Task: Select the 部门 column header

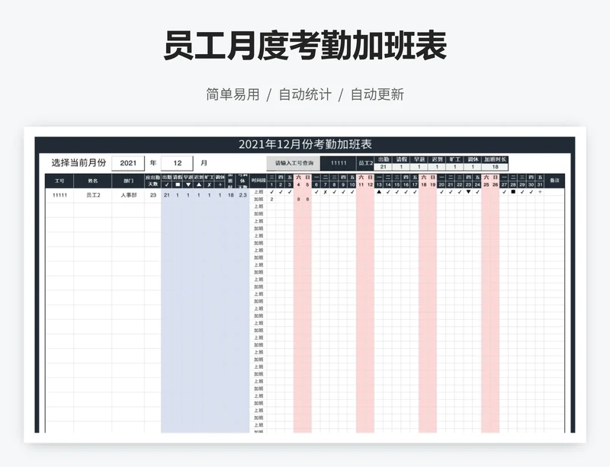Action: 128,181
